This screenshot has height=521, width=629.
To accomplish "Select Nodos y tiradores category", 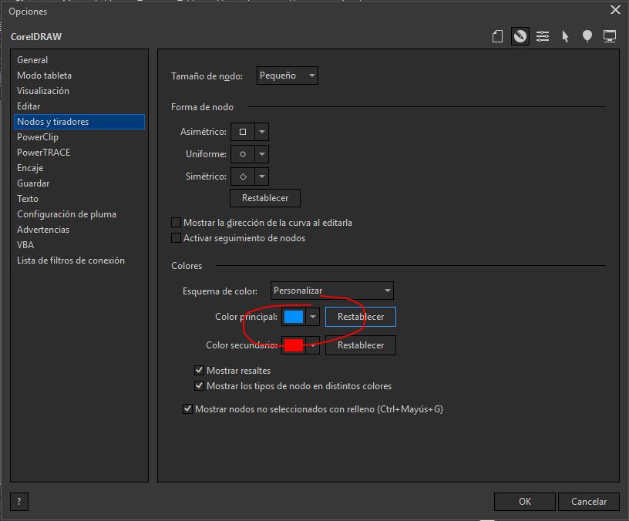I will pos(79,122).
